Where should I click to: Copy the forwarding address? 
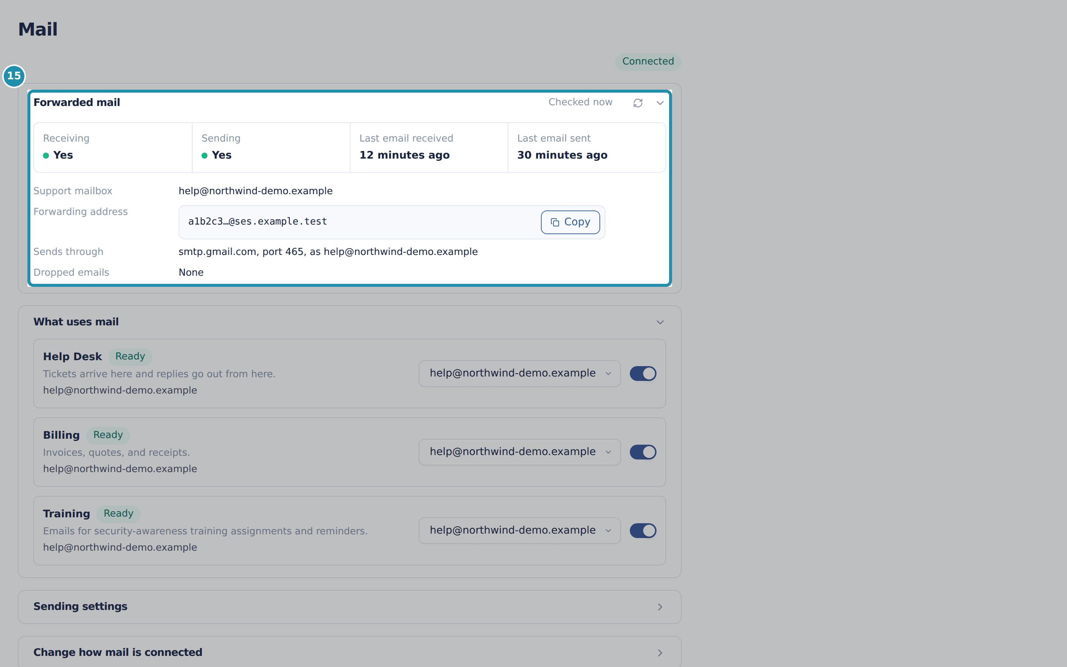[x=570, y=222]
